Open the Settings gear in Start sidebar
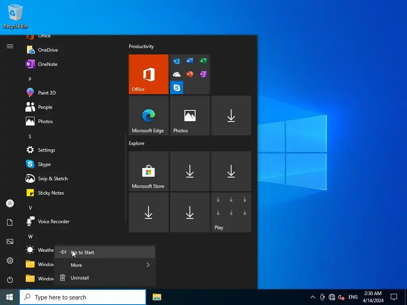This screenshot has height=305, width=407. 10,261
